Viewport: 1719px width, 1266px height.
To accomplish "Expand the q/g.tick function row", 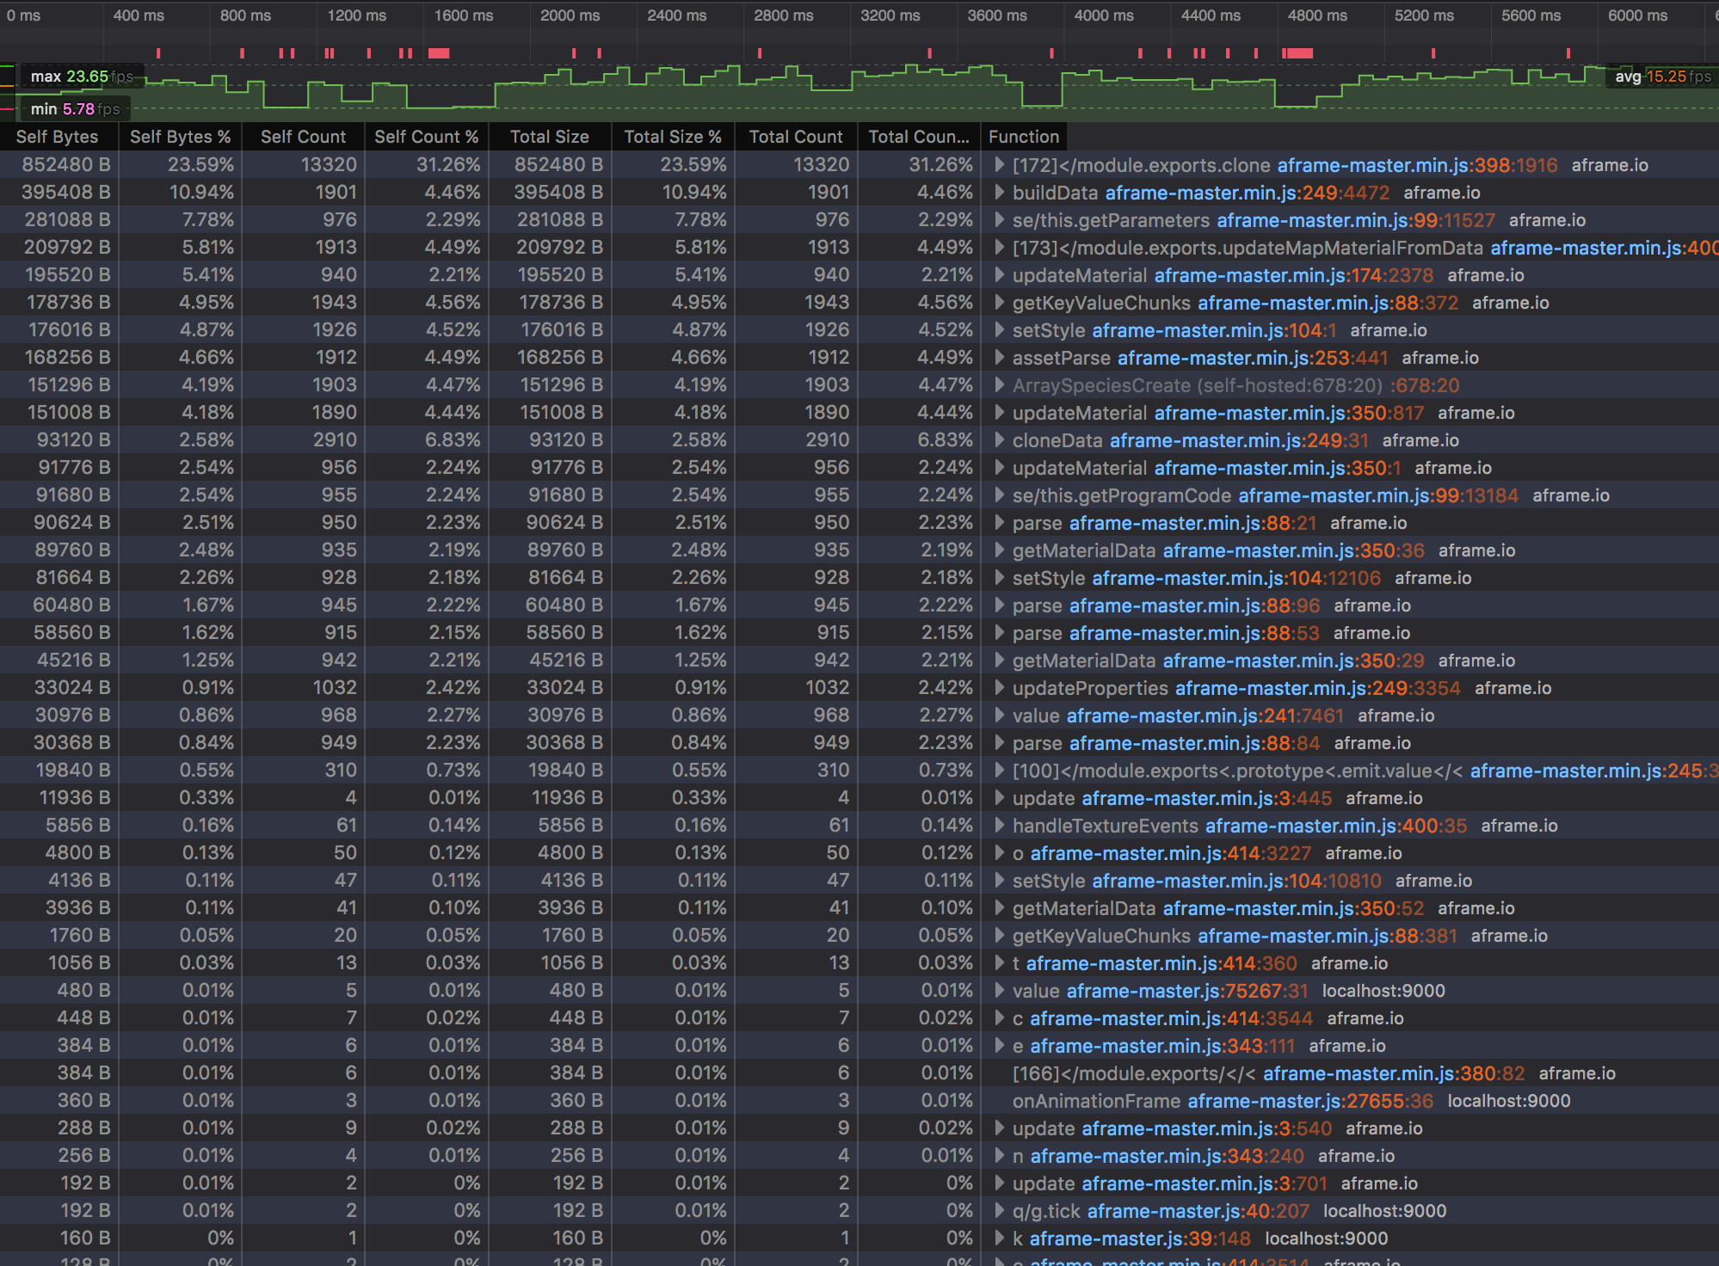I will point(999,1210).
